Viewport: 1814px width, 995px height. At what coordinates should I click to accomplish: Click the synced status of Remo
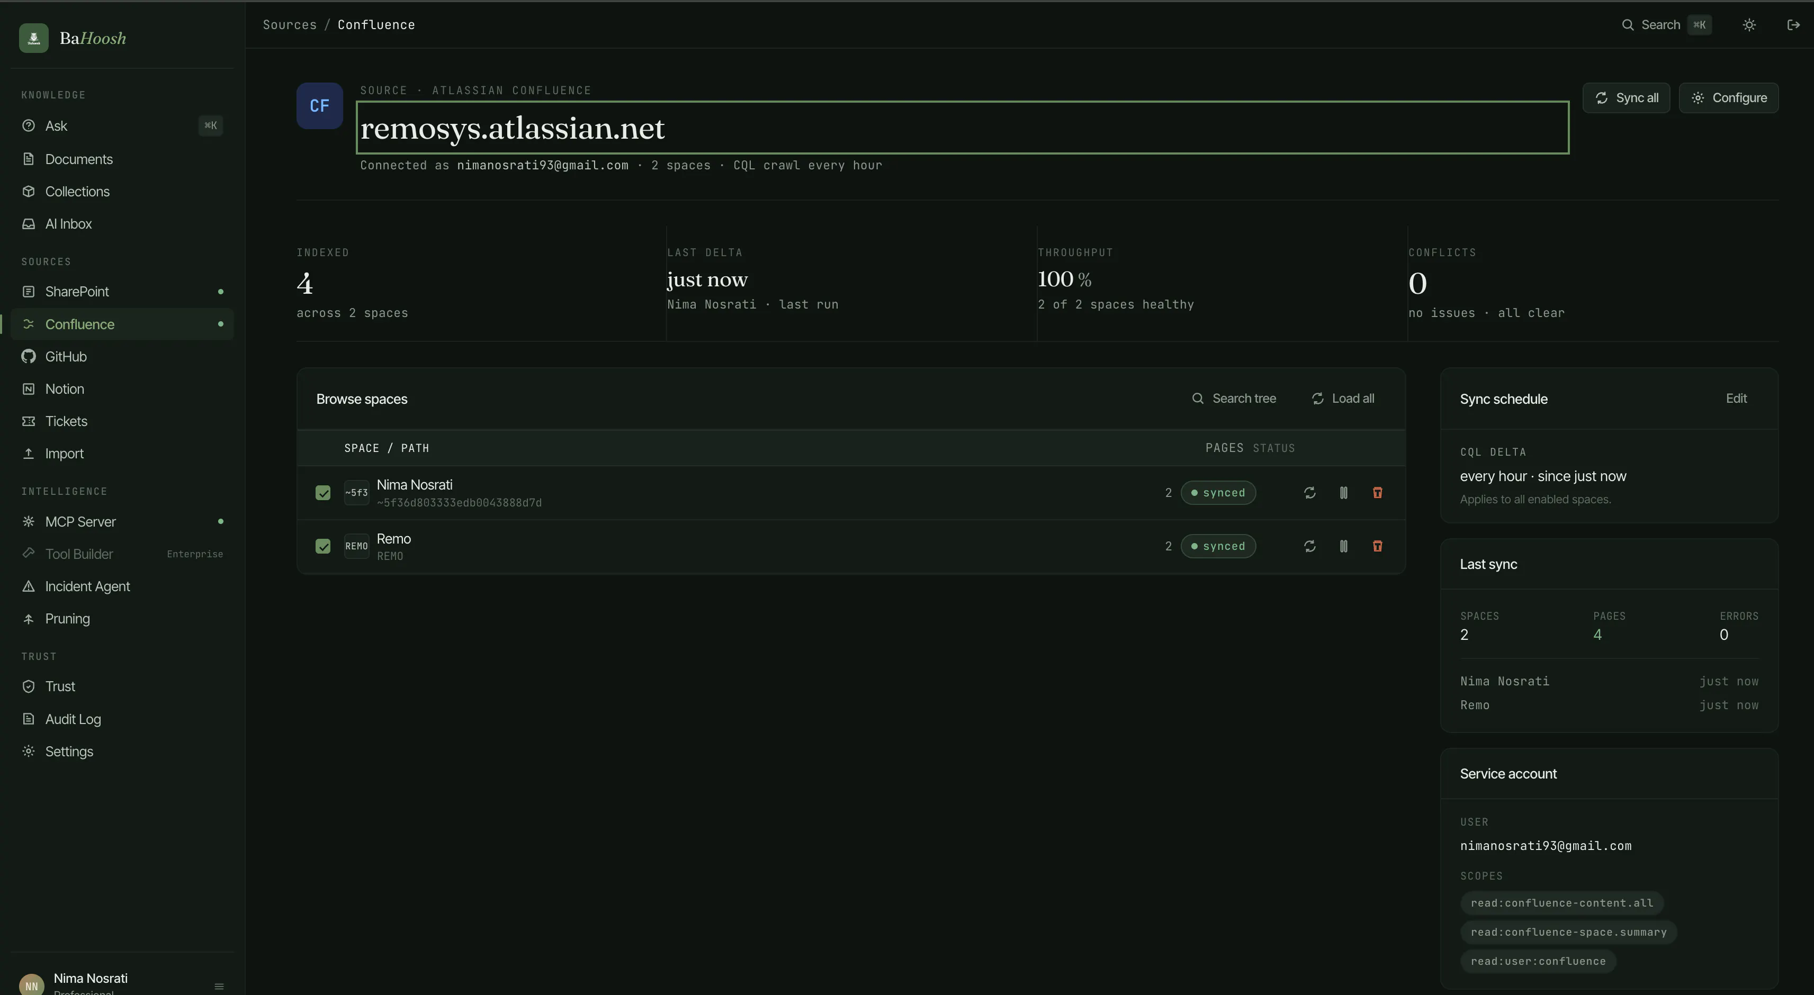pyautogui.click(x=1218, y=546)
